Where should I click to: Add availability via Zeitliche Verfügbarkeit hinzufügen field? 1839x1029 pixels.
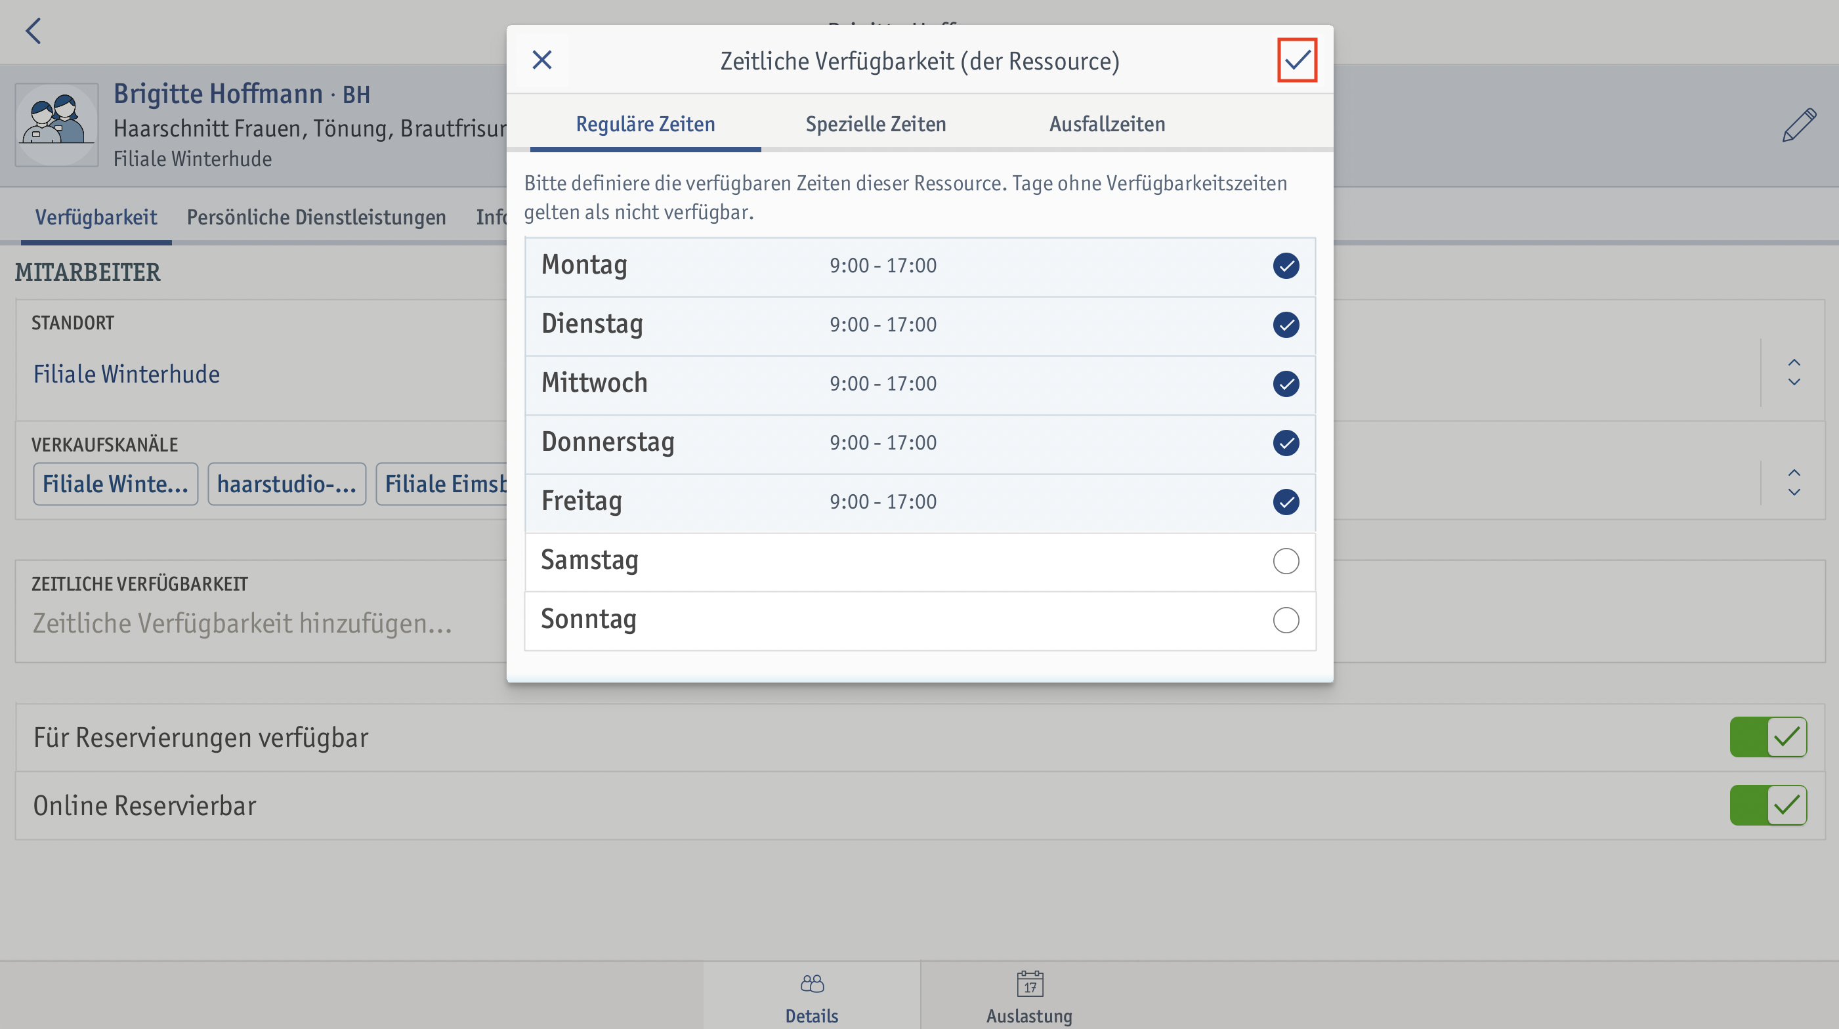click(x=243, y=623)
